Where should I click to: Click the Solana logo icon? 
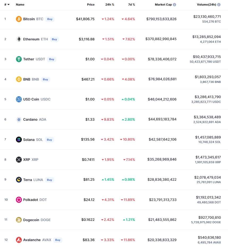tap(19, 140)
